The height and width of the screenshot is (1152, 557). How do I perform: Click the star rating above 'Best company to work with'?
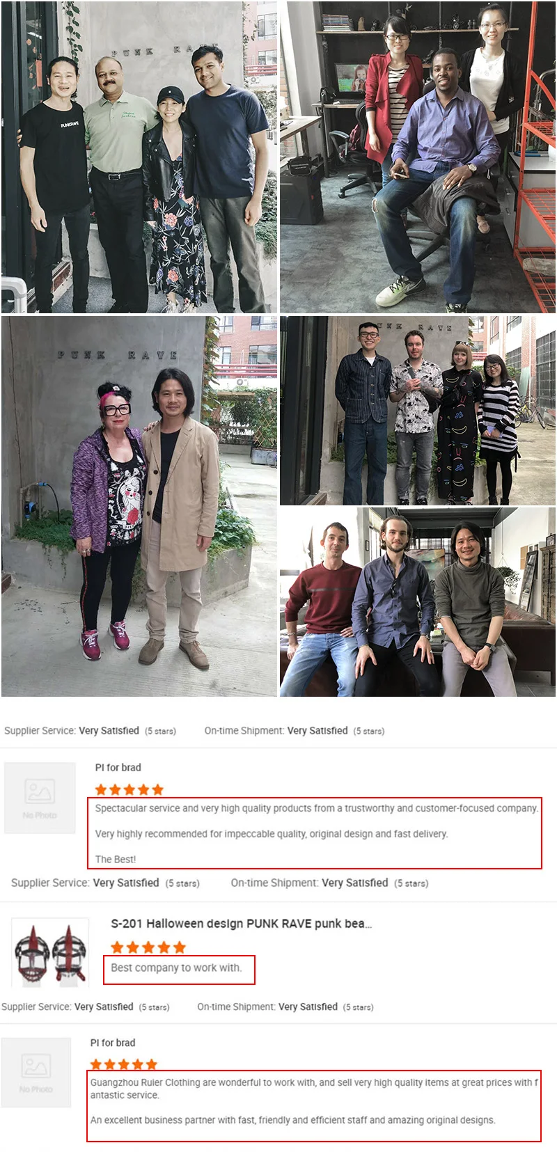click(x=148, y=947)
